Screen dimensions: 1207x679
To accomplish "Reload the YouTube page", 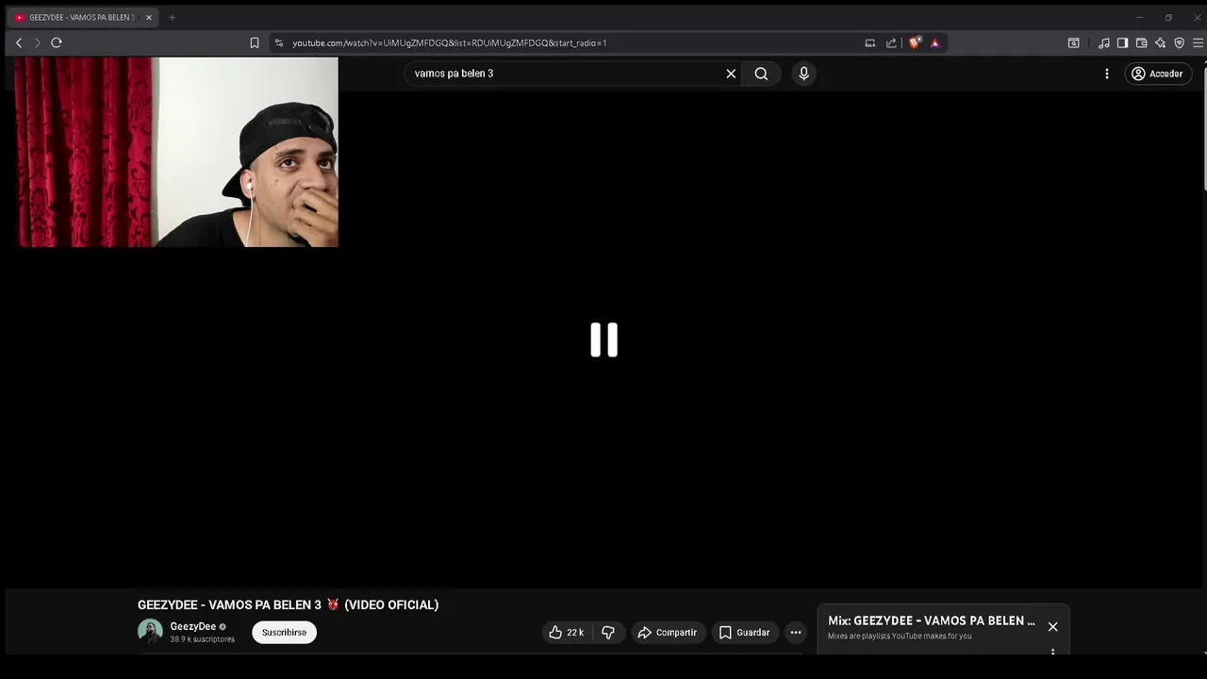I will [57, 42].
